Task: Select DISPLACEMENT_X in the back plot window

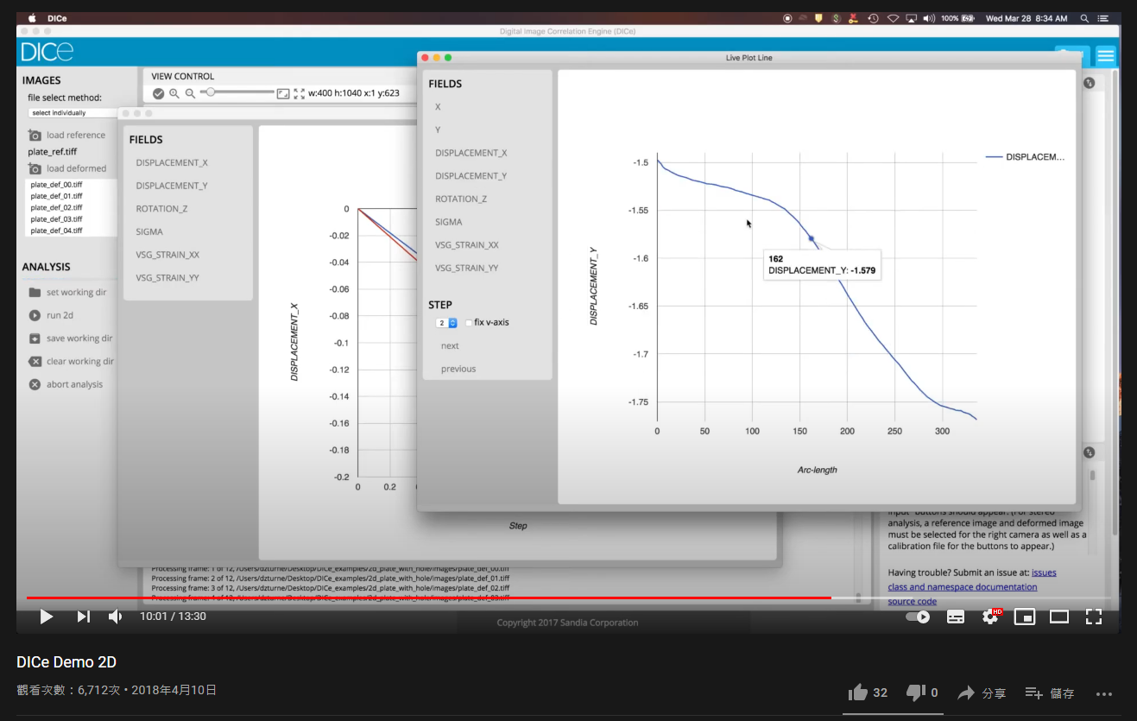Action: pyautogui.click(x=172, y=162)
